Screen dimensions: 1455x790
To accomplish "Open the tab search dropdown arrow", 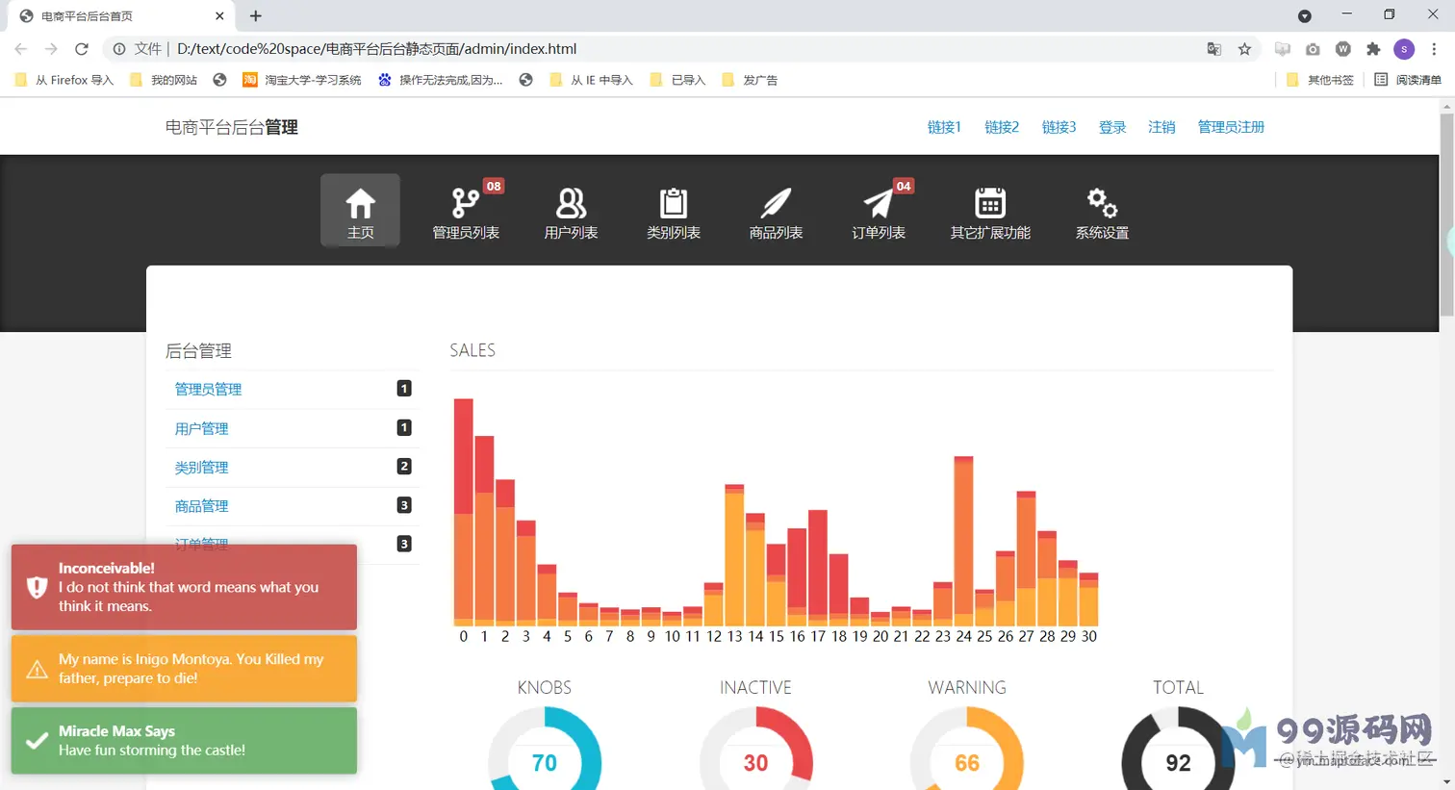I will (x=1305, y=16).
